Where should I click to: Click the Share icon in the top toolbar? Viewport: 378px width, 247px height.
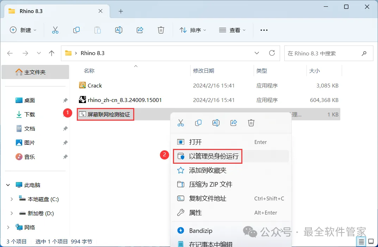pos(140,30)
